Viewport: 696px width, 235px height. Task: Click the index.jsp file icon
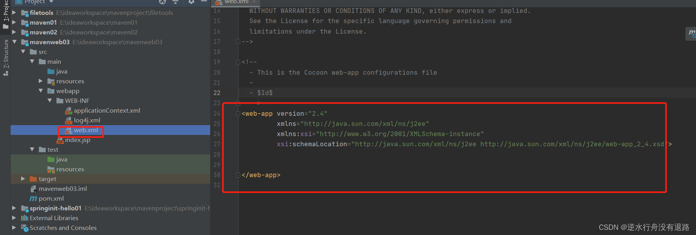coord(60,140)
